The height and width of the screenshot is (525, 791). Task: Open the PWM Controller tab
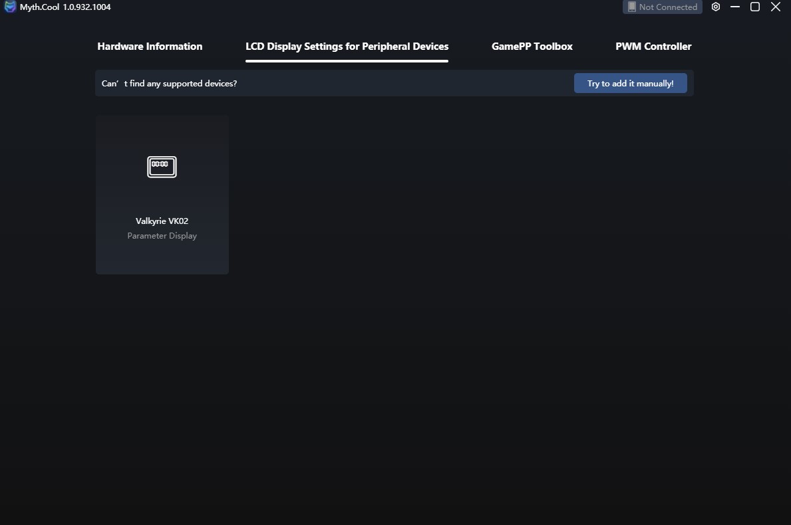[653, 47]
